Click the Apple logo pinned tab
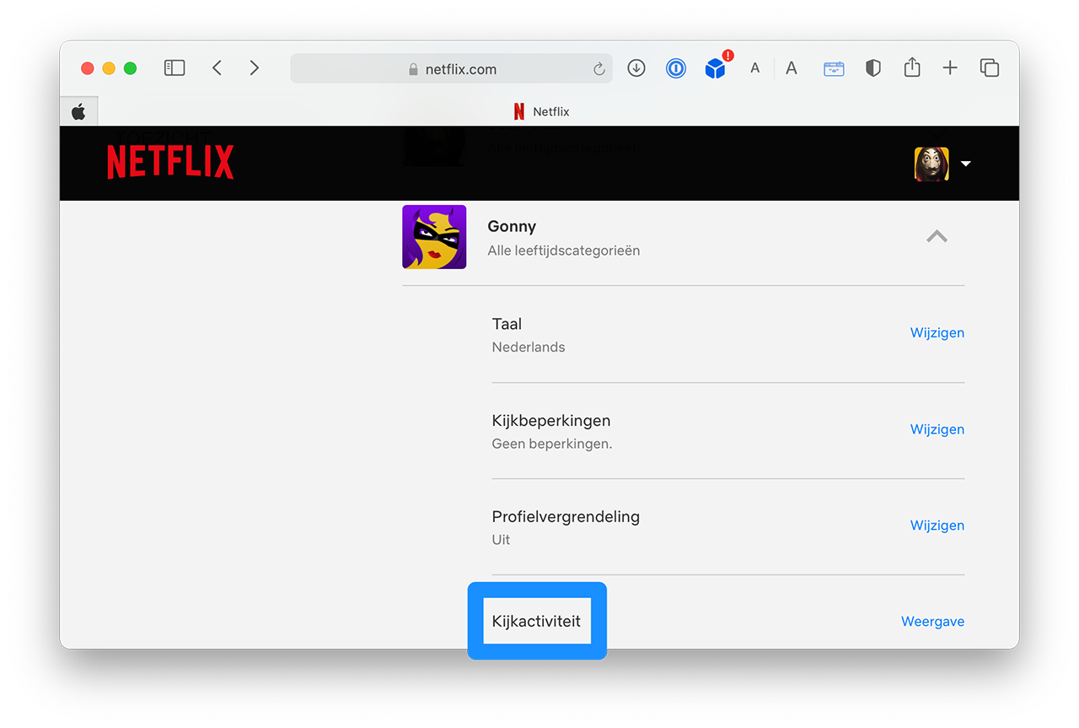 (78, 111)
